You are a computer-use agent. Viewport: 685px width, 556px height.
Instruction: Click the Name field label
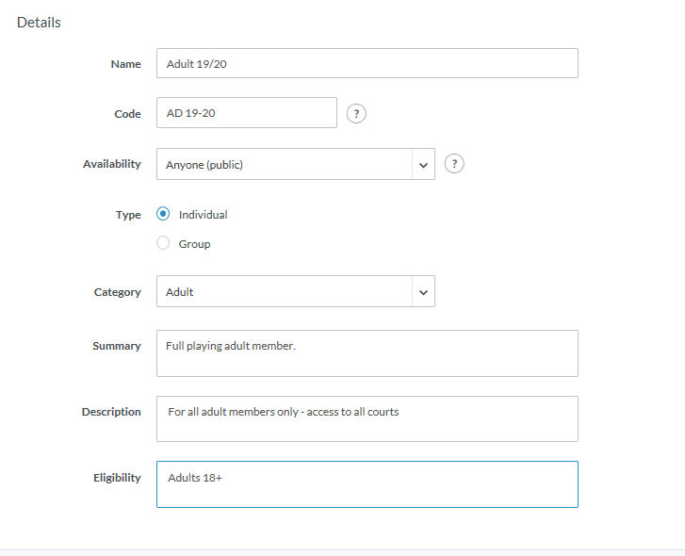125,64
